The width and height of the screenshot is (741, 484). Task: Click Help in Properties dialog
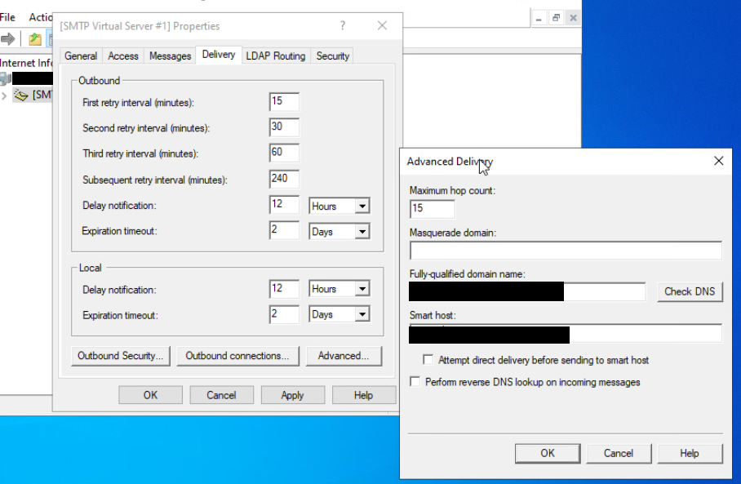pyautogui.click(x=363, y=395)
